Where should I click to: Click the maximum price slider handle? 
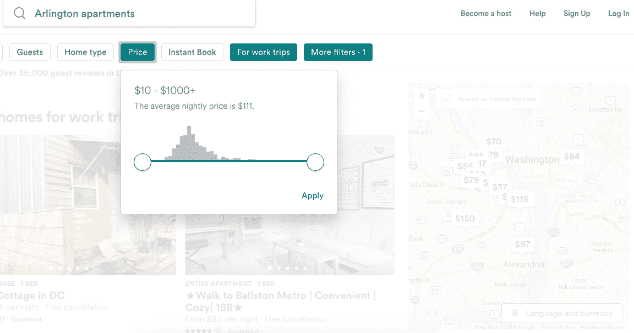point(315,162)
